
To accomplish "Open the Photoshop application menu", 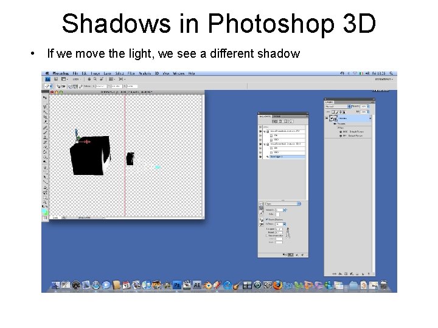I will (x=61, y=73).
